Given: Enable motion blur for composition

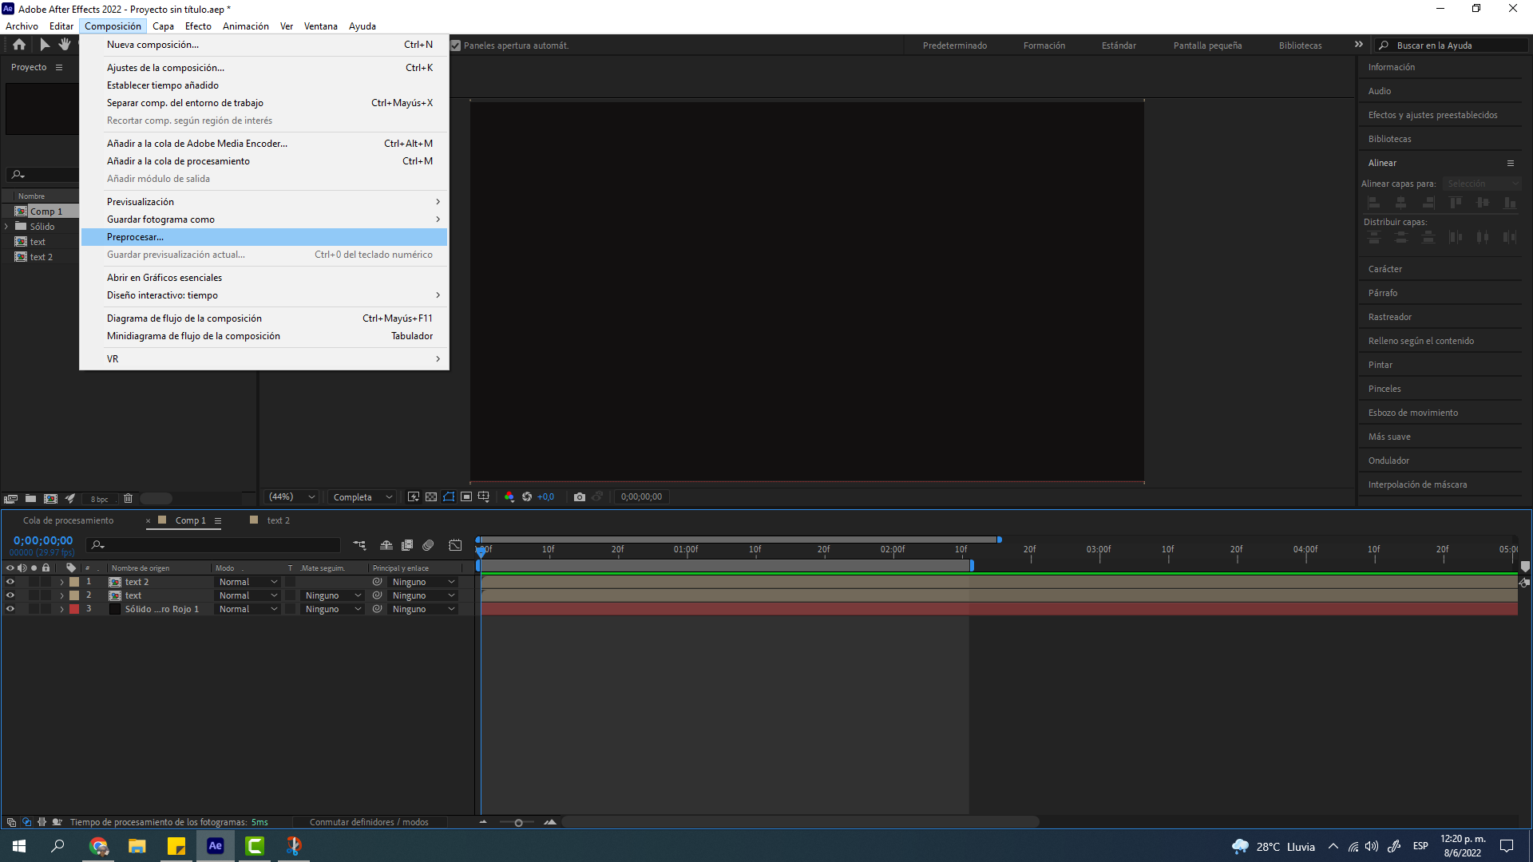Looking at the screenshot, I should [429, 545].
